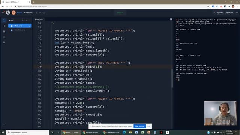The width and height of the screenshot is (240, 135).
Task: Select Main.java in file tree
Action: pyautogui.click(x=20, y=26)
